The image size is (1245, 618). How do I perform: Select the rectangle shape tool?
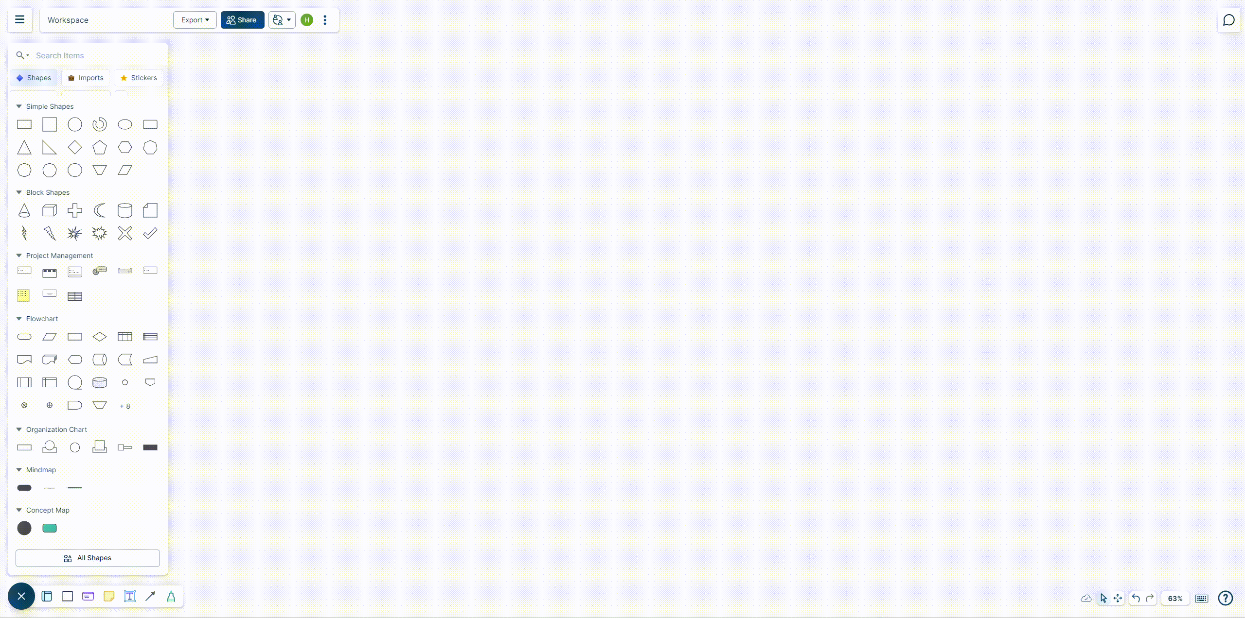click(24, 124)
